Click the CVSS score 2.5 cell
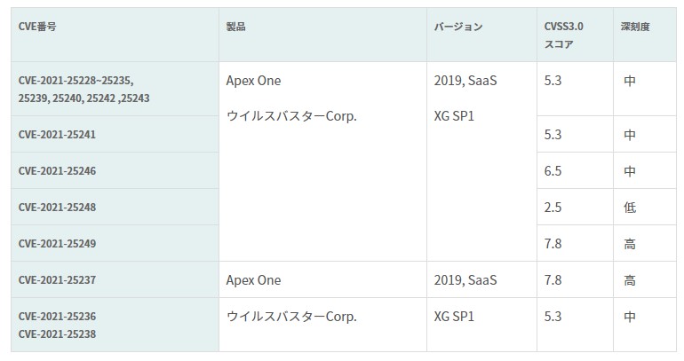This screenshot has height=361, width=684. pos(553,208)
